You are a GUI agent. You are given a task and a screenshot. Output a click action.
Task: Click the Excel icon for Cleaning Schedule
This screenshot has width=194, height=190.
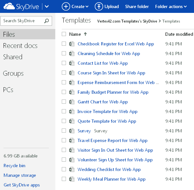72,53
